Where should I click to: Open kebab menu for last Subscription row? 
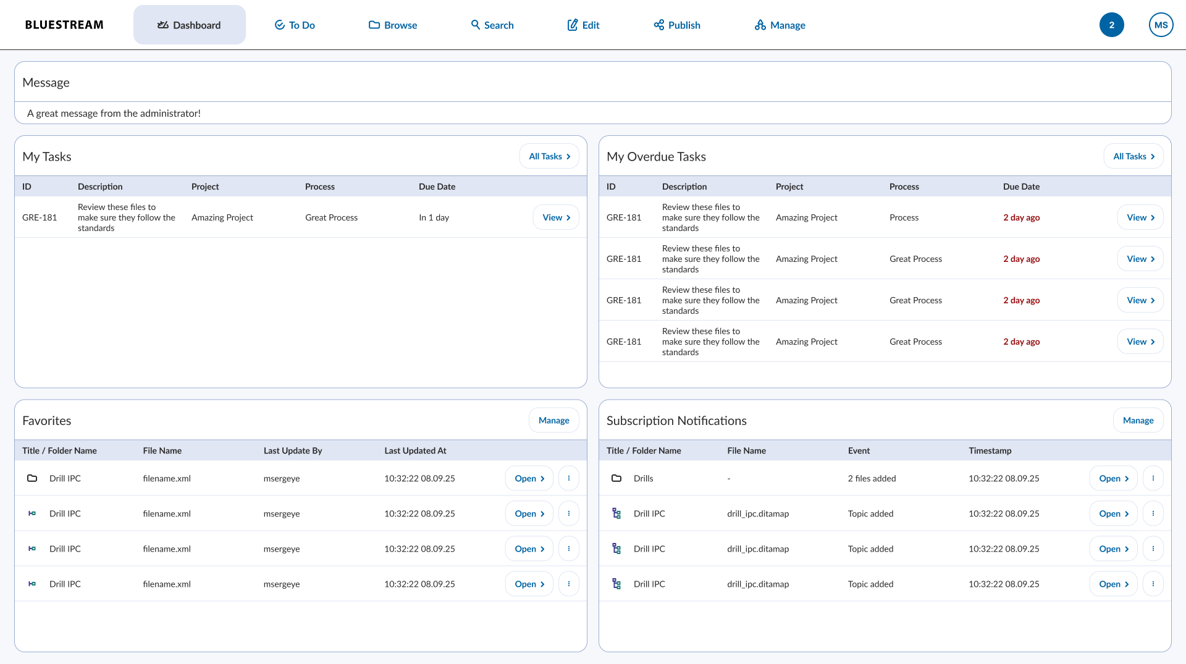coord(1153,584)
